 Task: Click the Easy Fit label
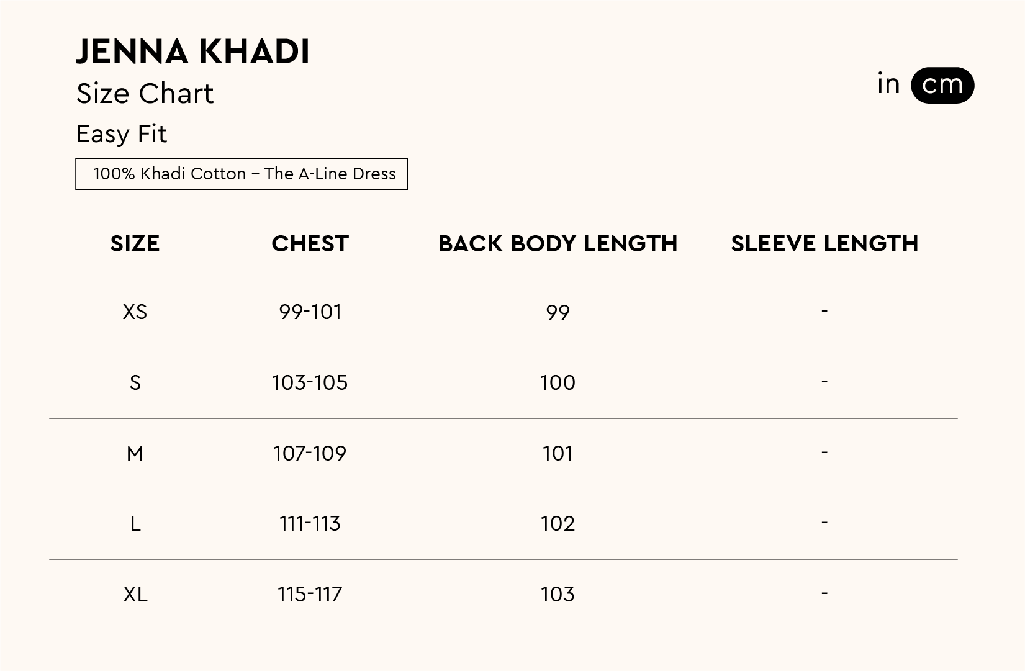pos(122,134)
